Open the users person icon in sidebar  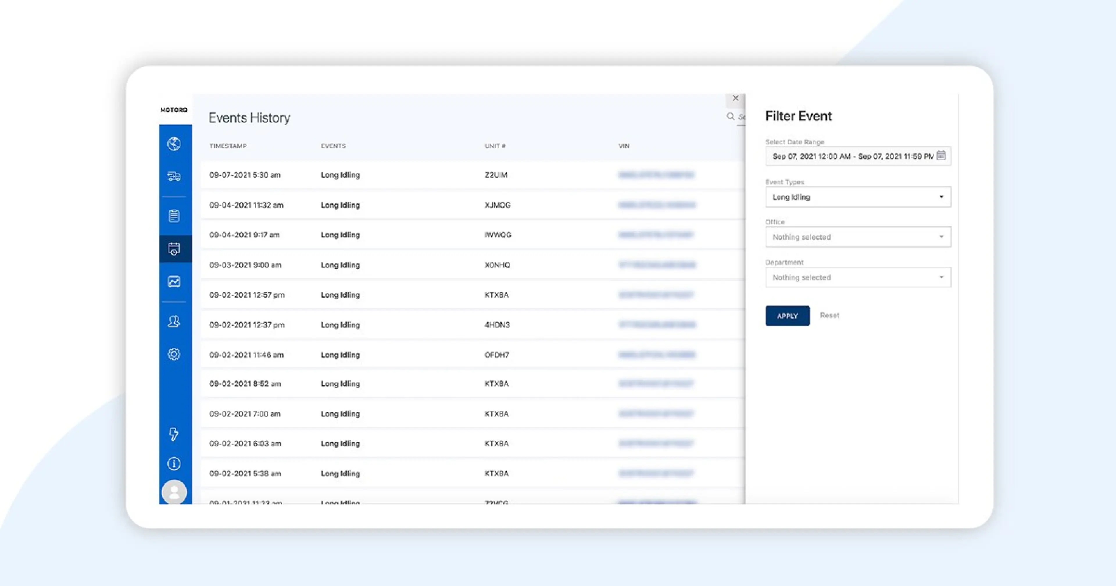point(174,321)
